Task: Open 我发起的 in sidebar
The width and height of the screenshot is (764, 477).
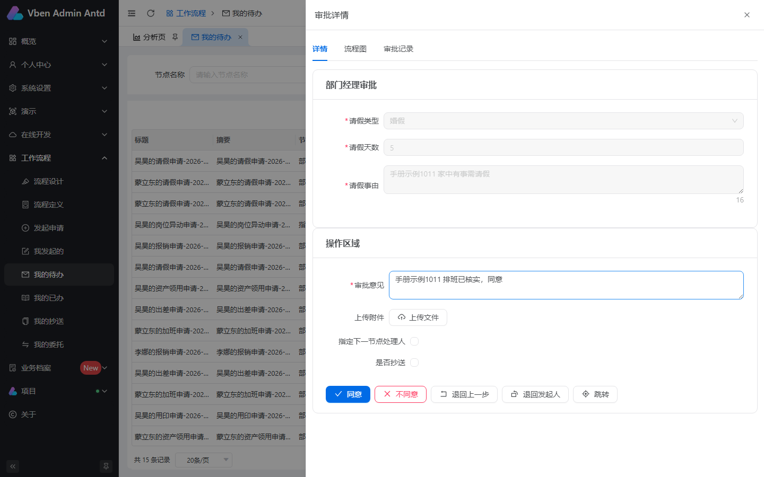Action: (x=59, y=251)
